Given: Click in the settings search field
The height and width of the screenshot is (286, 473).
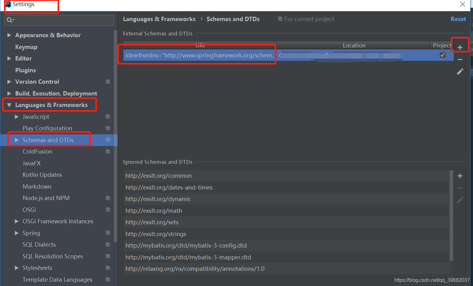Looking at the screenshot, I should click(x=59, y=20).
